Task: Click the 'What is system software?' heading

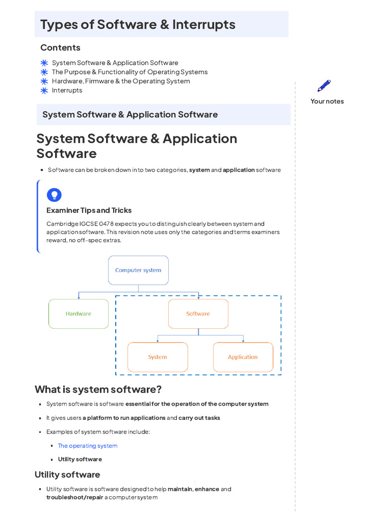Action: [x=99, y=390]
